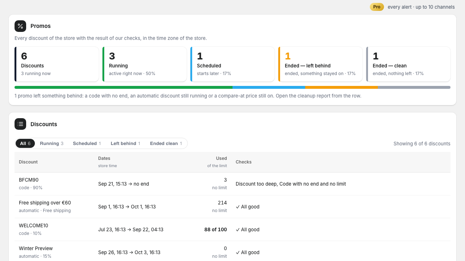Click the WELCOME10 discount name
This screenshot has width=465, height=261.
33,225
